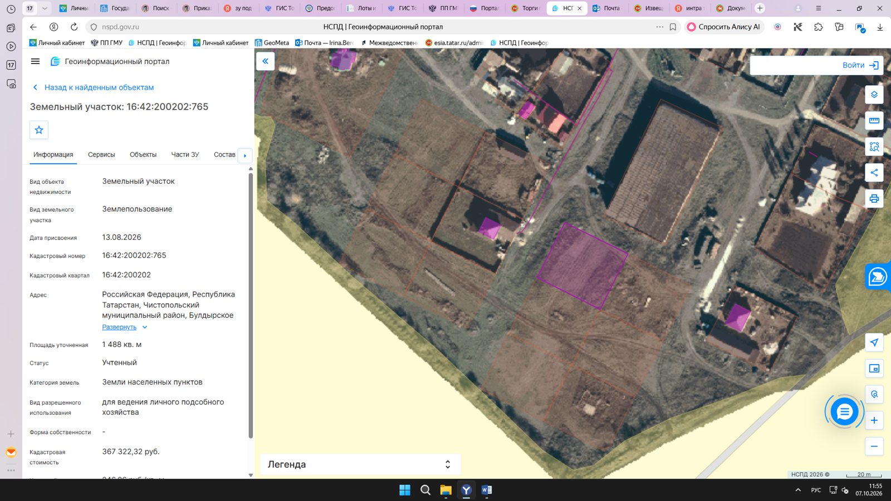Viewport: 891px width, 501px height.
Task: Locate my position with the arrow icon
Action: click(x=874, y=342)
